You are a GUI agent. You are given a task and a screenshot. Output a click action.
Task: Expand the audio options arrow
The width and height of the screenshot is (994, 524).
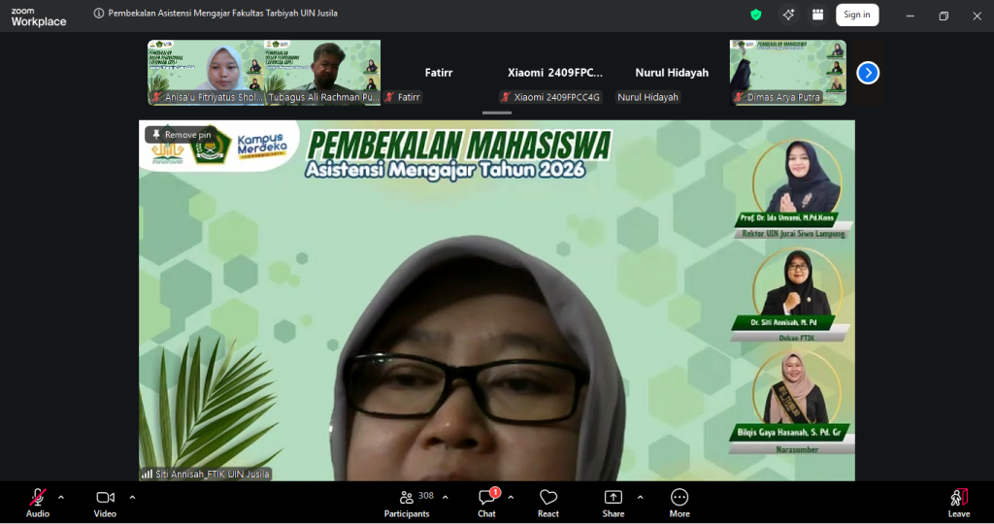tap(61, 497)
